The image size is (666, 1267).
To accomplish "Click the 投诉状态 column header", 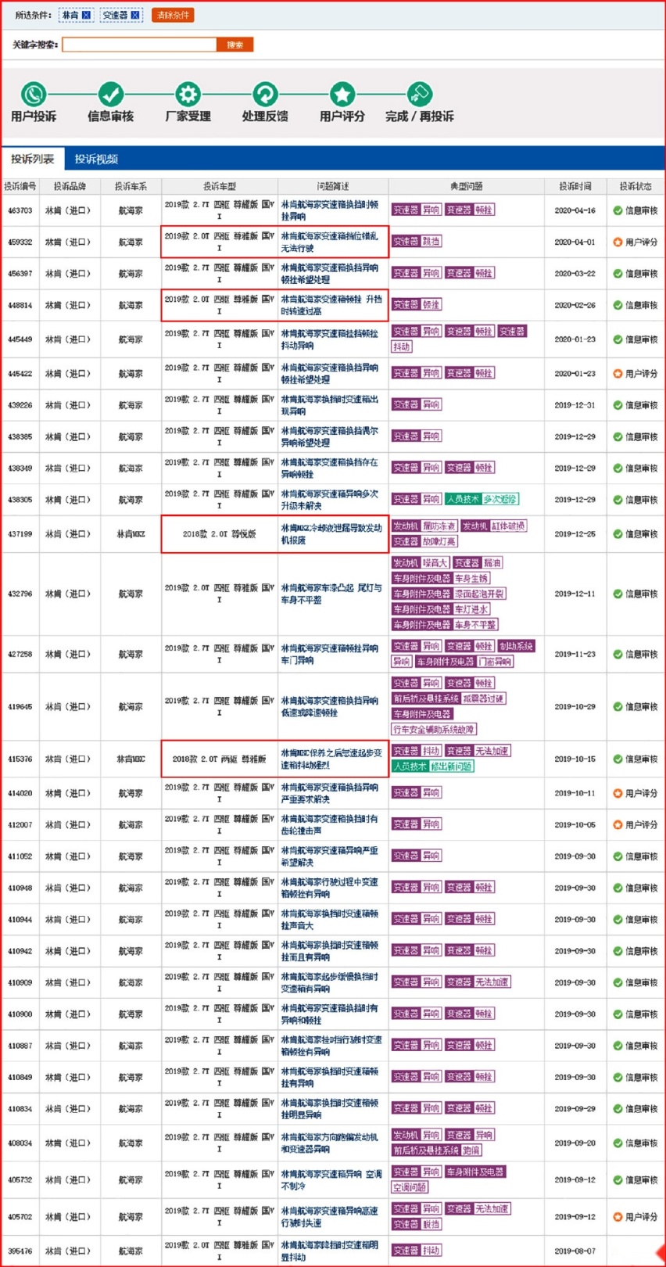I will (636, 186).
